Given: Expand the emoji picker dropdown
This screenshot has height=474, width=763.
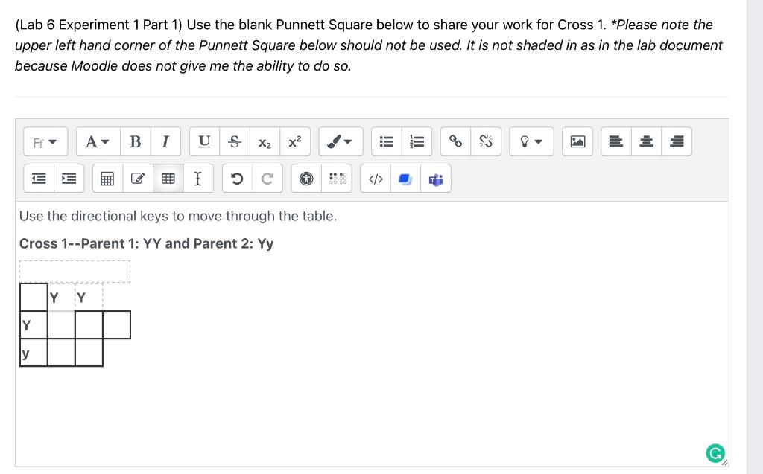Looking at the screenshot, I should tap(531, 141).
